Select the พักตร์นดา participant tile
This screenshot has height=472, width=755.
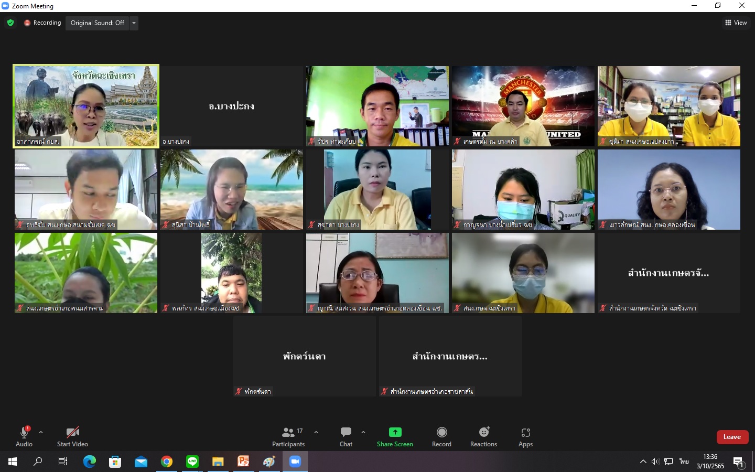pos(304,357)
